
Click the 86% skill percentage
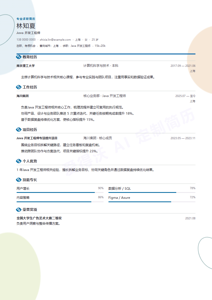[x=101, y=197]
